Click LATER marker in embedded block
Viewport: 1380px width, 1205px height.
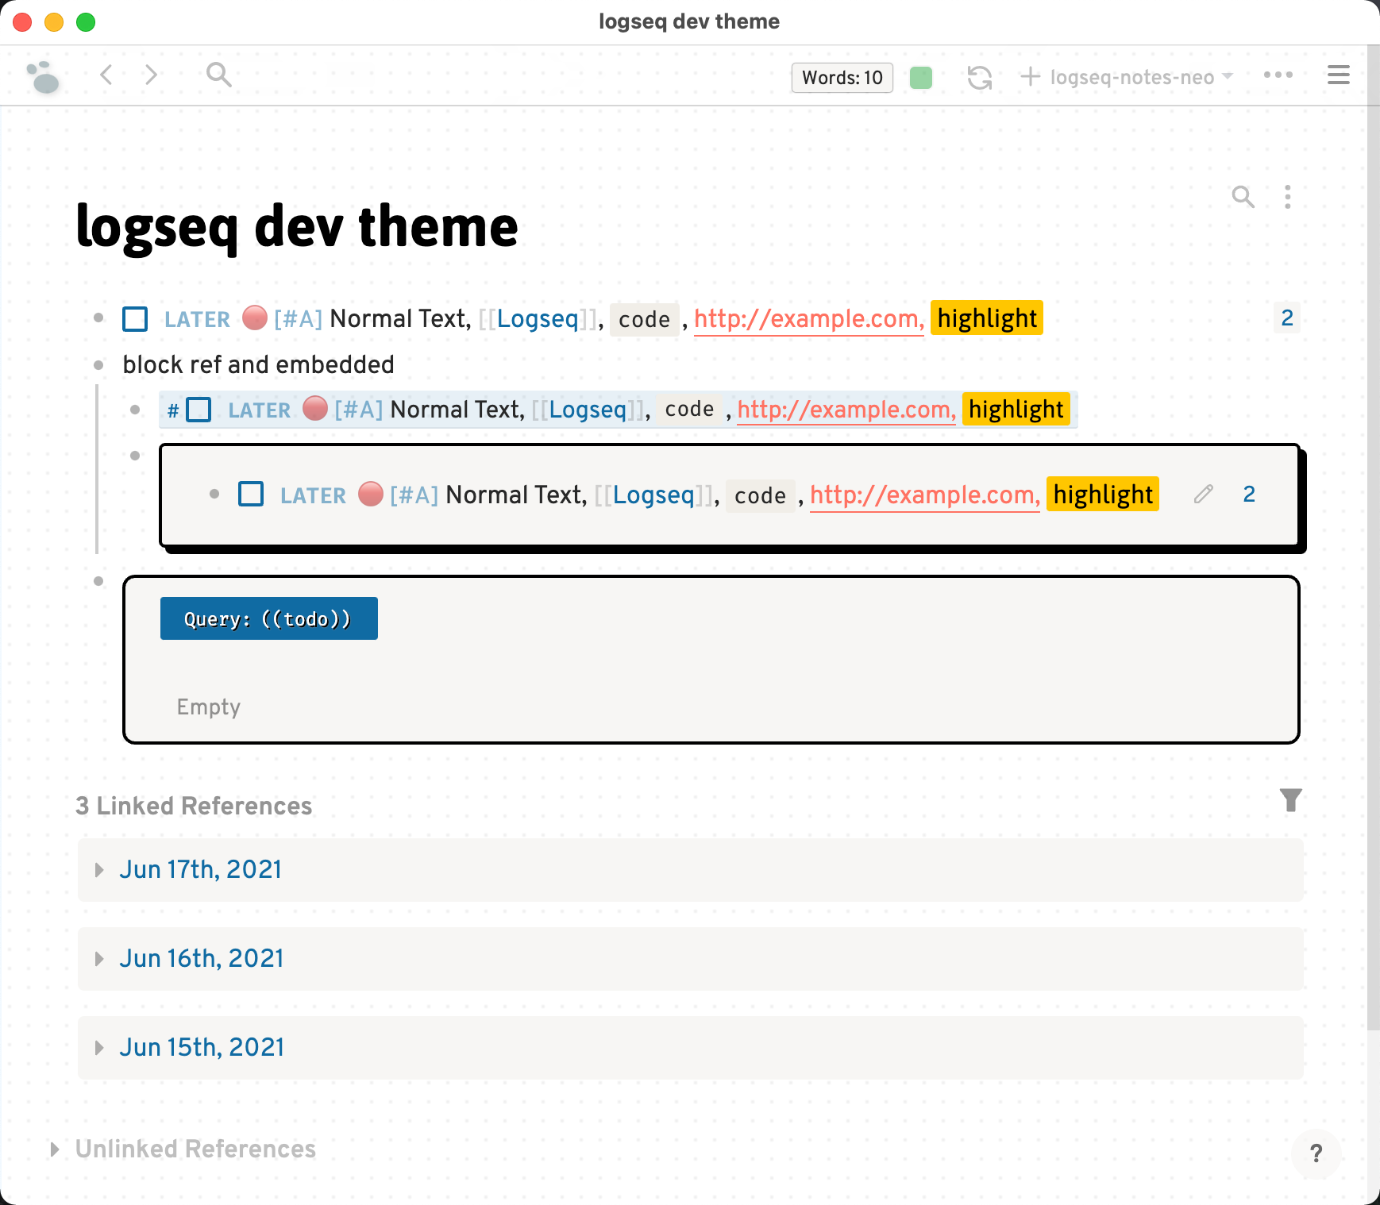(313, 495)
